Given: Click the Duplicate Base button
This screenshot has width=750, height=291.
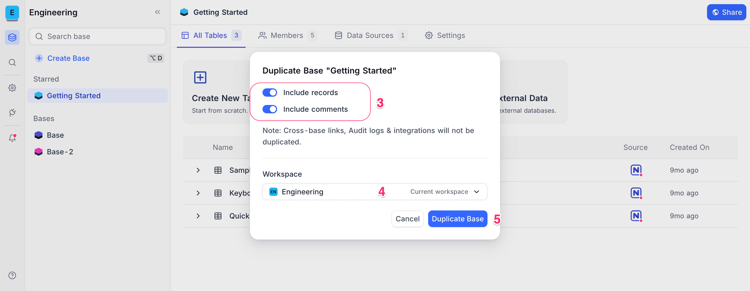Looking at the screenshot, I should click(x=457, y=219).
